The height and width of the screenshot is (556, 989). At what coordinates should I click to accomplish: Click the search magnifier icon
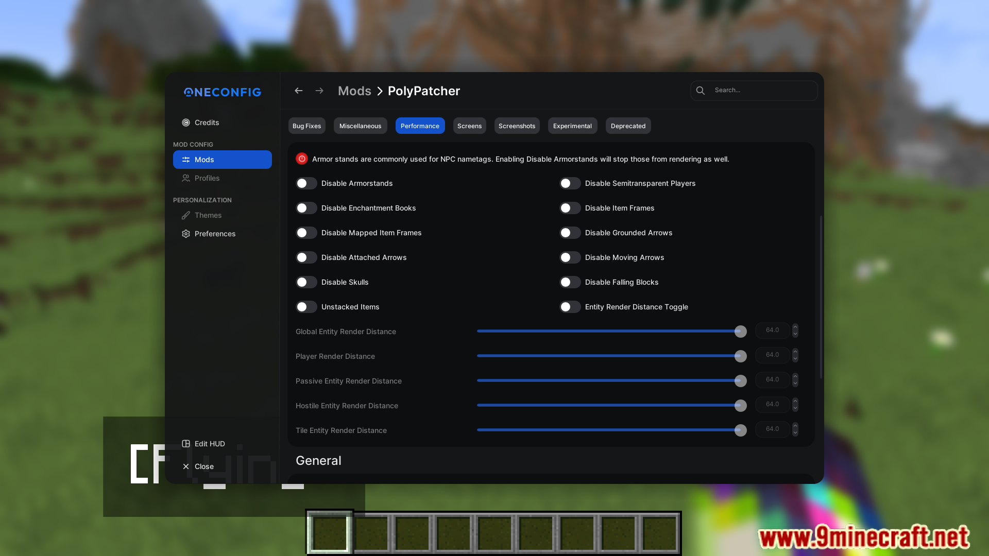pos(701,91)
